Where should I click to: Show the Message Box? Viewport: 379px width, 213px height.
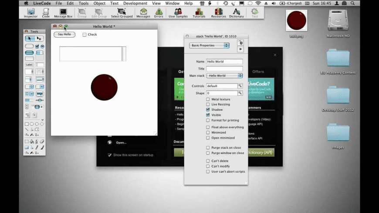[x=63, y=13]
